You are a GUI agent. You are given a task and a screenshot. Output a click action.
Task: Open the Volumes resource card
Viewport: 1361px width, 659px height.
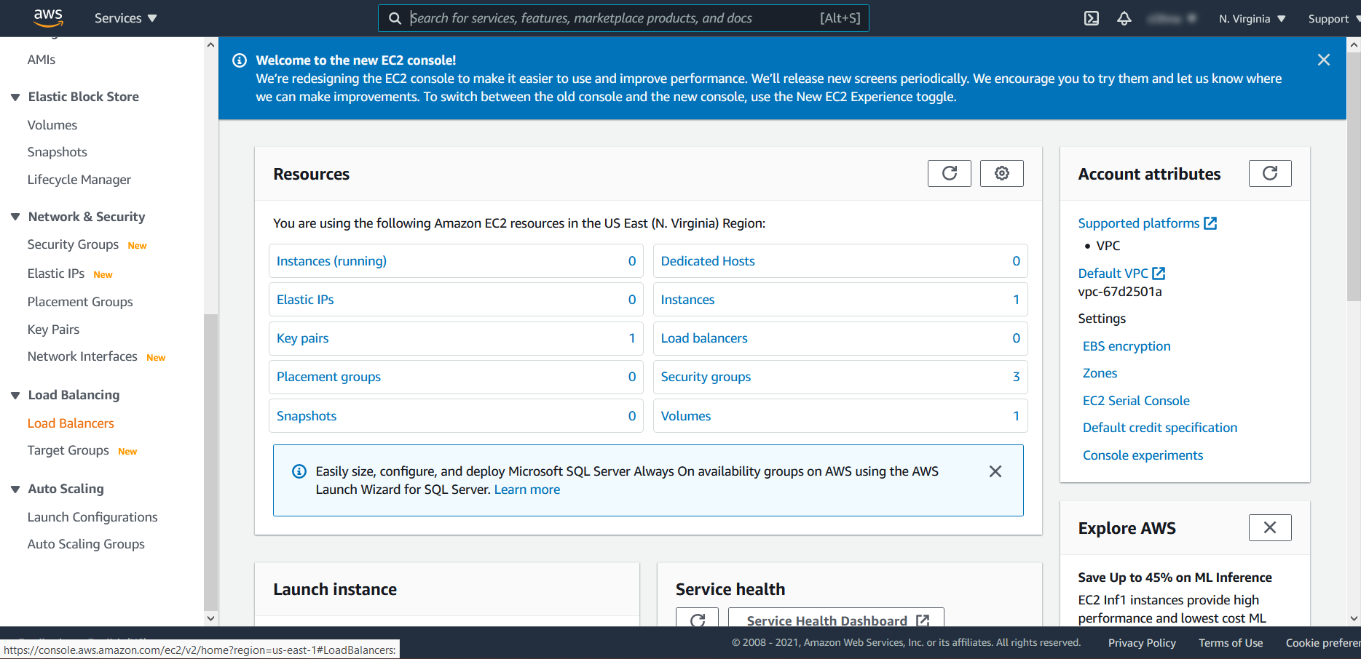pyautogui.click(x=840, y=415)
